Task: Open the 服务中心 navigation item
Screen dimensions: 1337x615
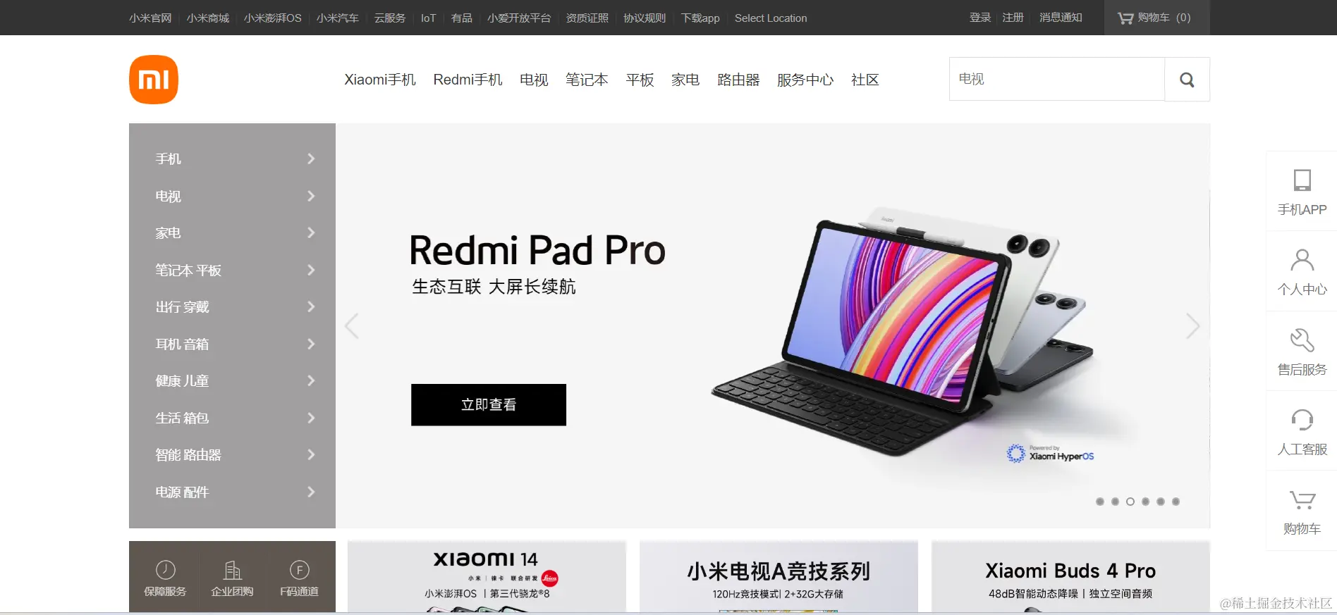Action: (805, 80)
